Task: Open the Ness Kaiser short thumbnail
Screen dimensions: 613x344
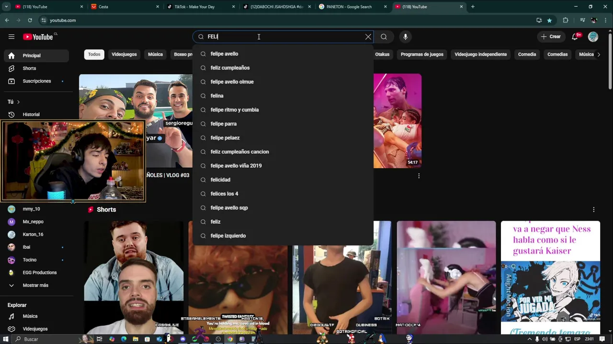Action: (x=550, y=278)
